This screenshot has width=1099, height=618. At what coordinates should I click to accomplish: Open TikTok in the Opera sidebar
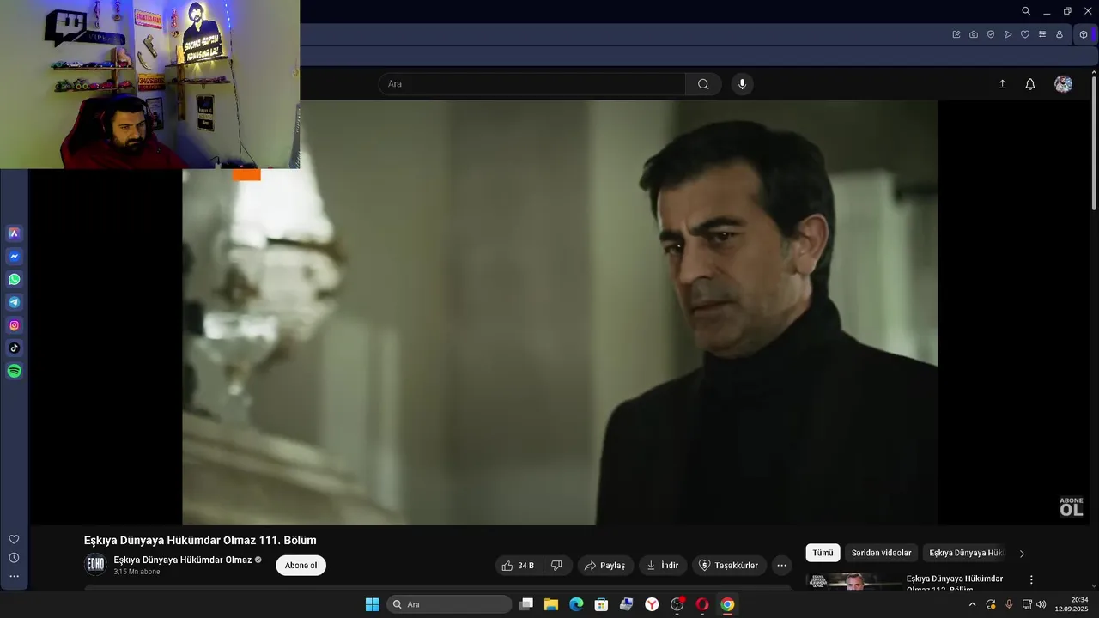pyautogui.click(x=14, y=348)
